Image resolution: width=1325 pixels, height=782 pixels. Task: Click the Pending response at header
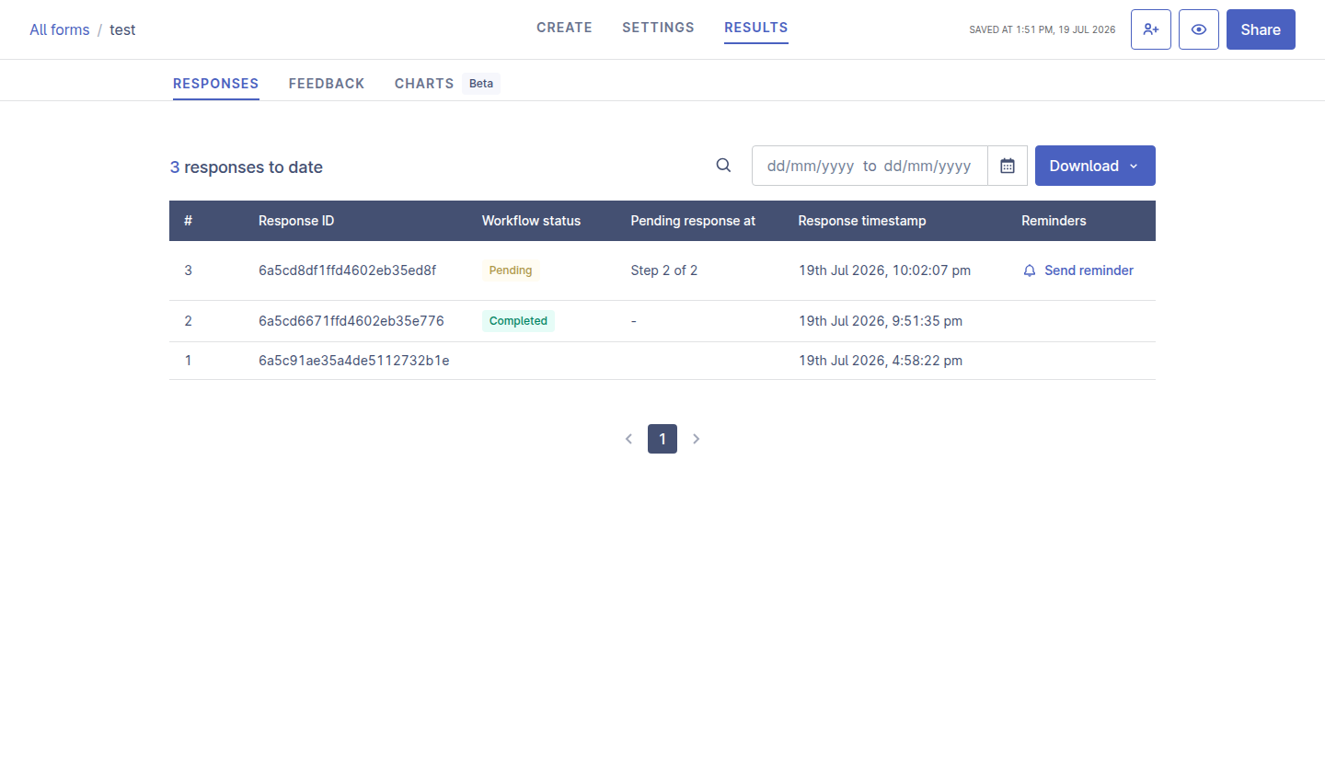point(693,221)
